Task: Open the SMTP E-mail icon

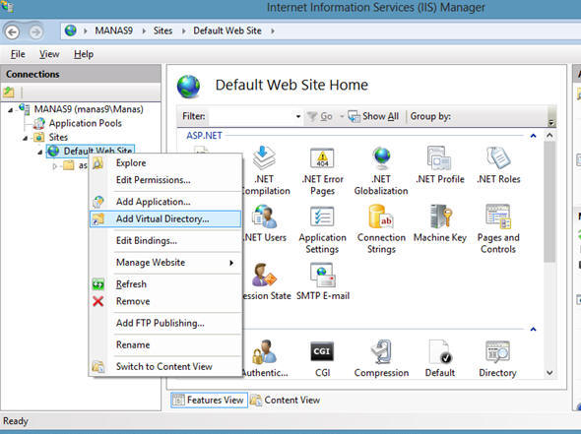Action: pyautogui.click(x=323, y=281)
